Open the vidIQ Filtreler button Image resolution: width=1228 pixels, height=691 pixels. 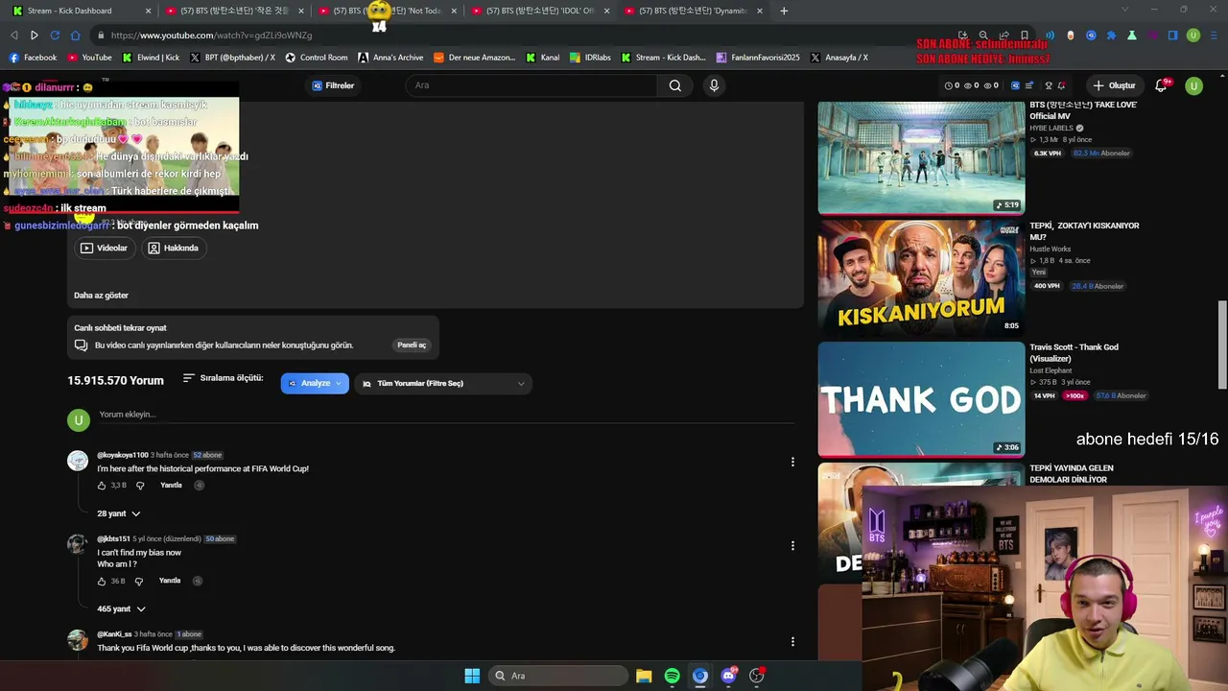click(333, 85)
